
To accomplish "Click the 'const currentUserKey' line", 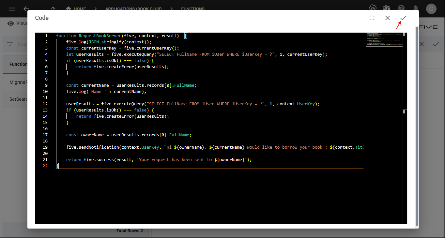I will pyautogui.click(x=123, y=48).
